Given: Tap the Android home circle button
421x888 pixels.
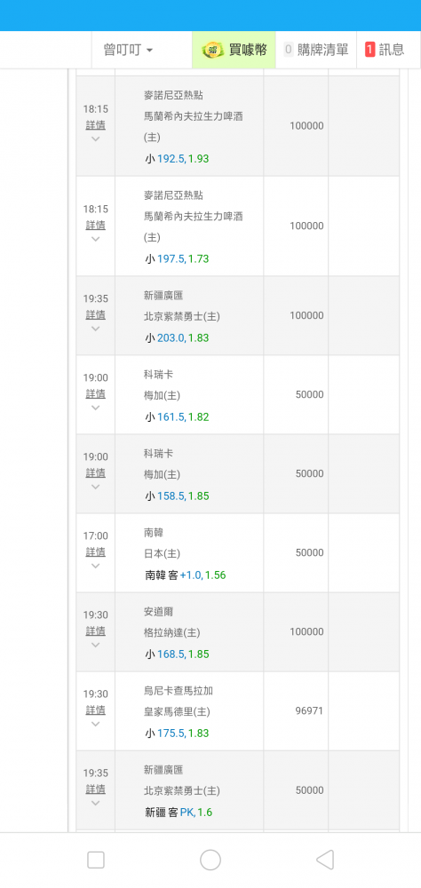Looking at the screenshot, I should [210, 860].
